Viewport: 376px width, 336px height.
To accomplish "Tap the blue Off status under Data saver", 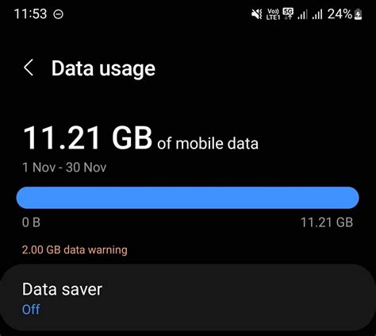I will [31, 309].
